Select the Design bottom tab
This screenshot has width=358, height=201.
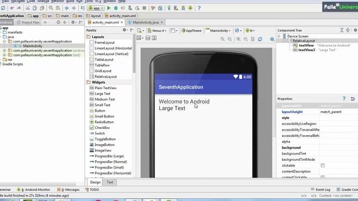click(x=95, y=182)
